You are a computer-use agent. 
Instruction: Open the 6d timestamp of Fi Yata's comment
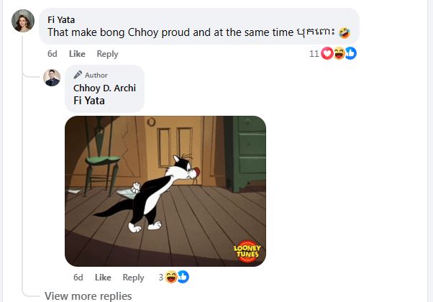(x=53, y=54)
